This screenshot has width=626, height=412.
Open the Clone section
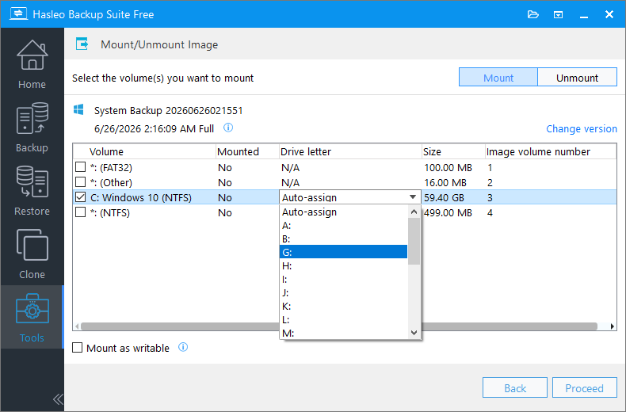tap(32, 254)
